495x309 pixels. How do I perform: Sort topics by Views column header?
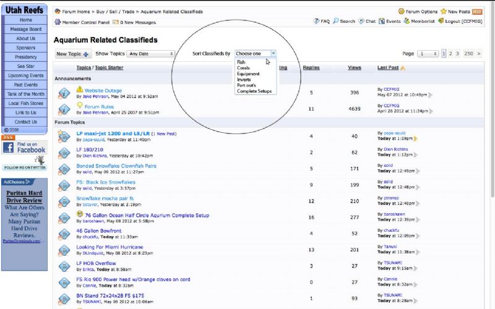(355, 67)
